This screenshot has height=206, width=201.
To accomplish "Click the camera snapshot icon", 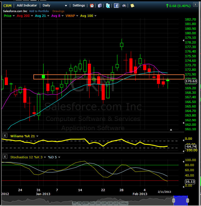I will pos(124,5).
